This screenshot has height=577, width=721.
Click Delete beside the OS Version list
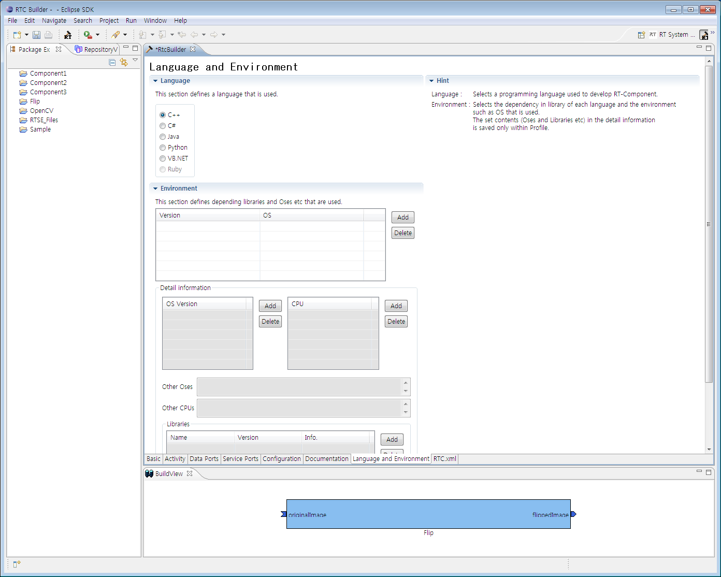(270, 322)
